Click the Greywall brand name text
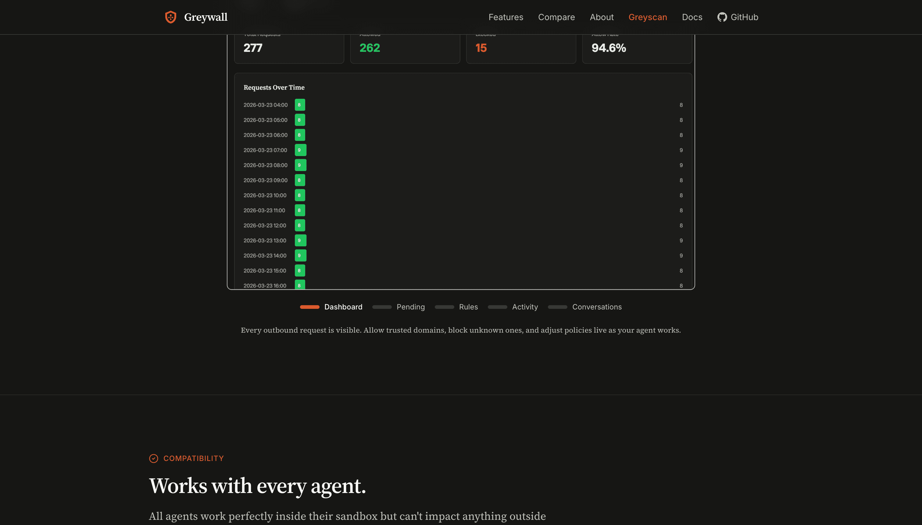The height and width of the screenshot is (525, 922). [205, 17]
